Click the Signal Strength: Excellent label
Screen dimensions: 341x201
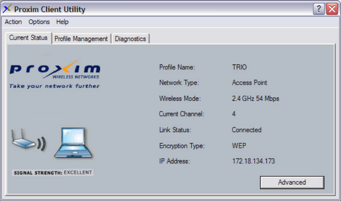[53, 173]
